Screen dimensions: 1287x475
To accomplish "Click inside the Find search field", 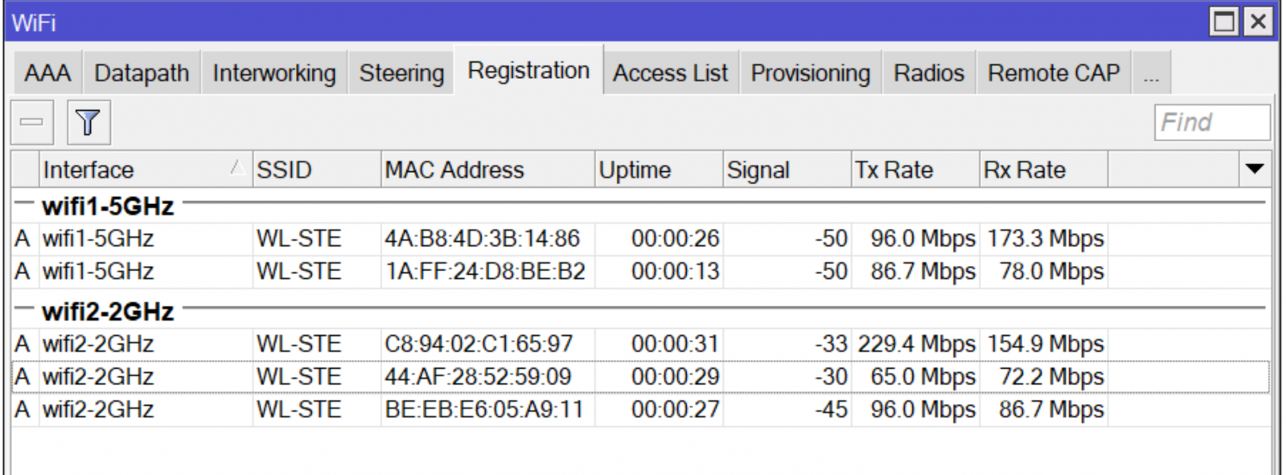I will (1212, 122).
